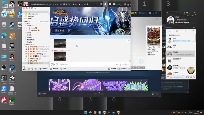Click the signal strength icon in channel bottom bar
Viewport: 204px width, 115px height.
tap(129, 68)
